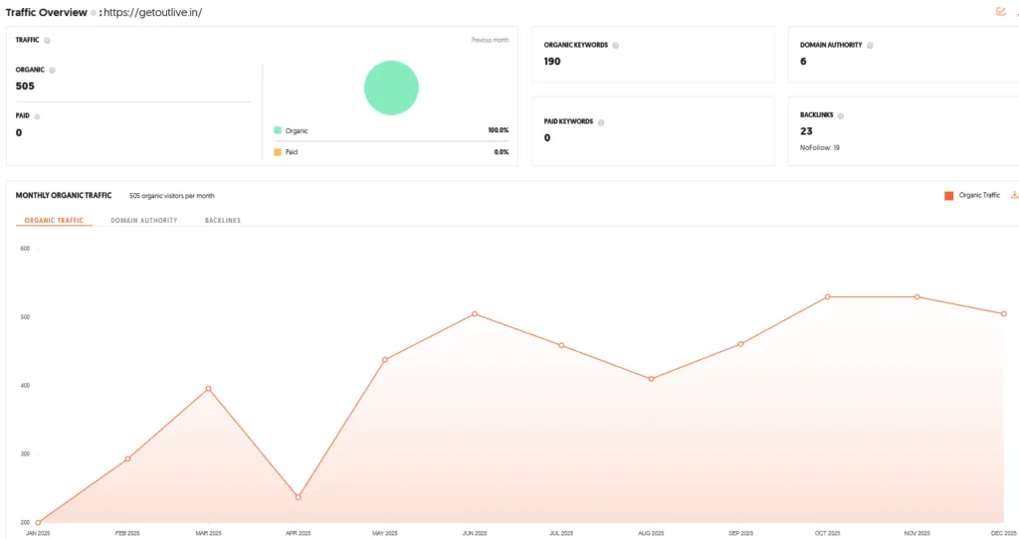Open the Organic Keywords info tooltip icon

(x=615, y=46)
